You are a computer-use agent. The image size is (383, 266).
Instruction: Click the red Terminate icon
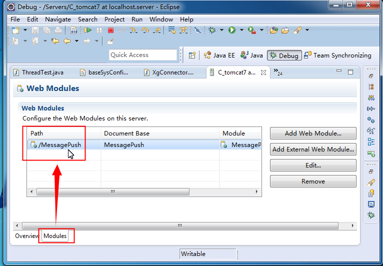coord(110,30)
